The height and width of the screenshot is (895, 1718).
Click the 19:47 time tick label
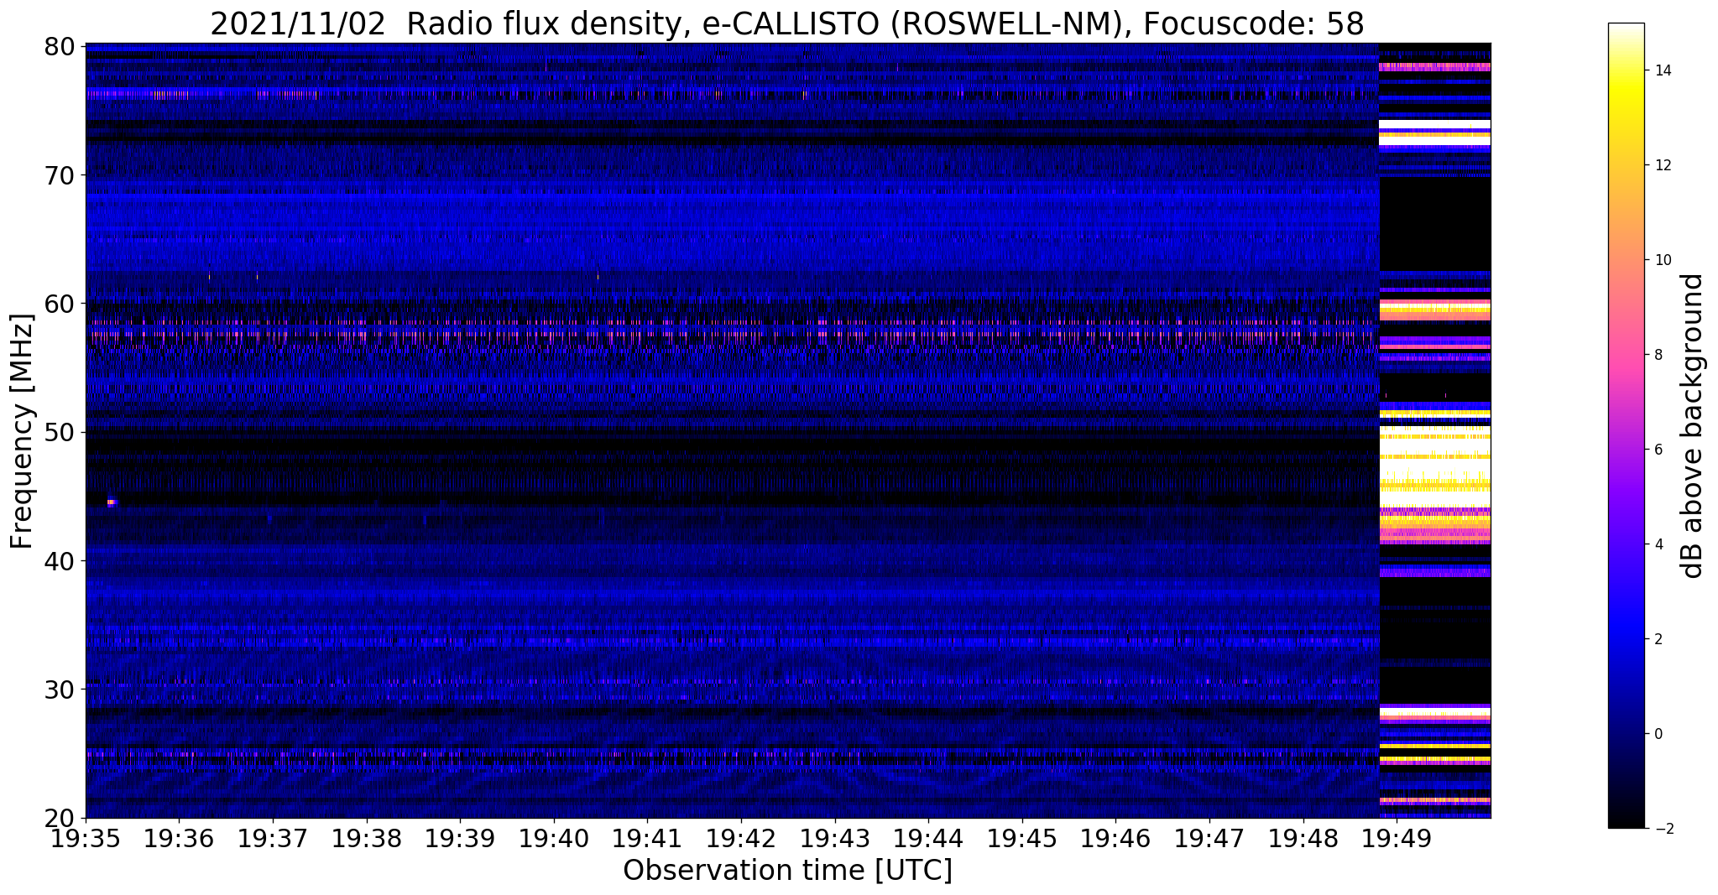[x=1209, y=839]
